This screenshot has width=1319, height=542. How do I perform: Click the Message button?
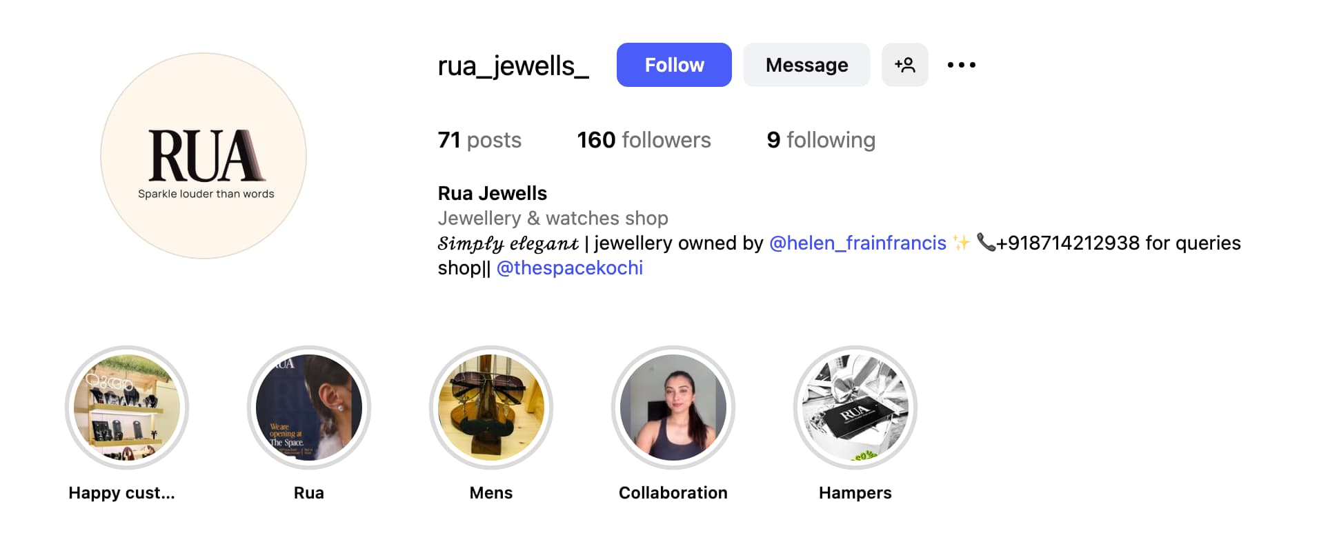806,65
